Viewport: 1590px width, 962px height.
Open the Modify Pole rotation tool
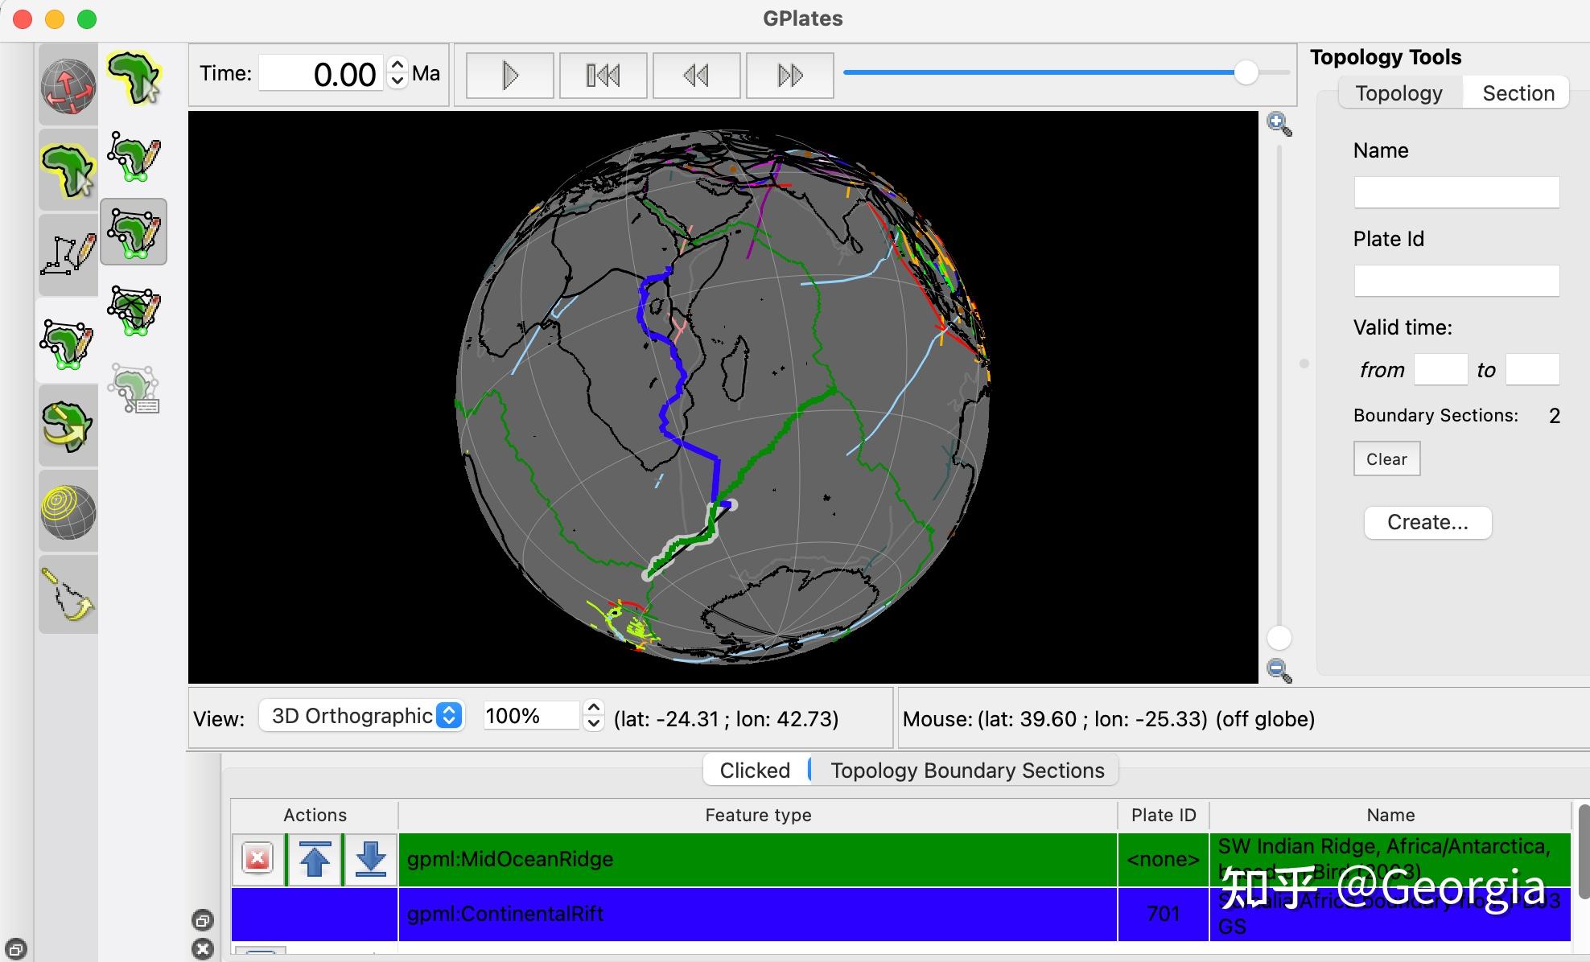(68, 426)
